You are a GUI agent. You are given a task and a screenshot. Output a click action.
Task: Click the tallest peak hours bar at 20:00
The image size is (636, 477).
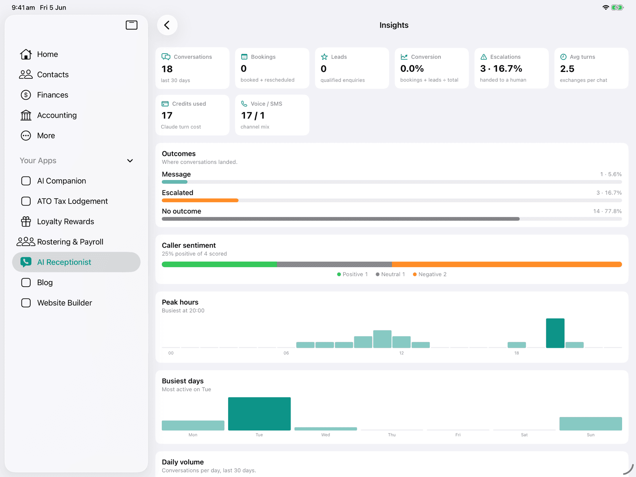point(555,333)
